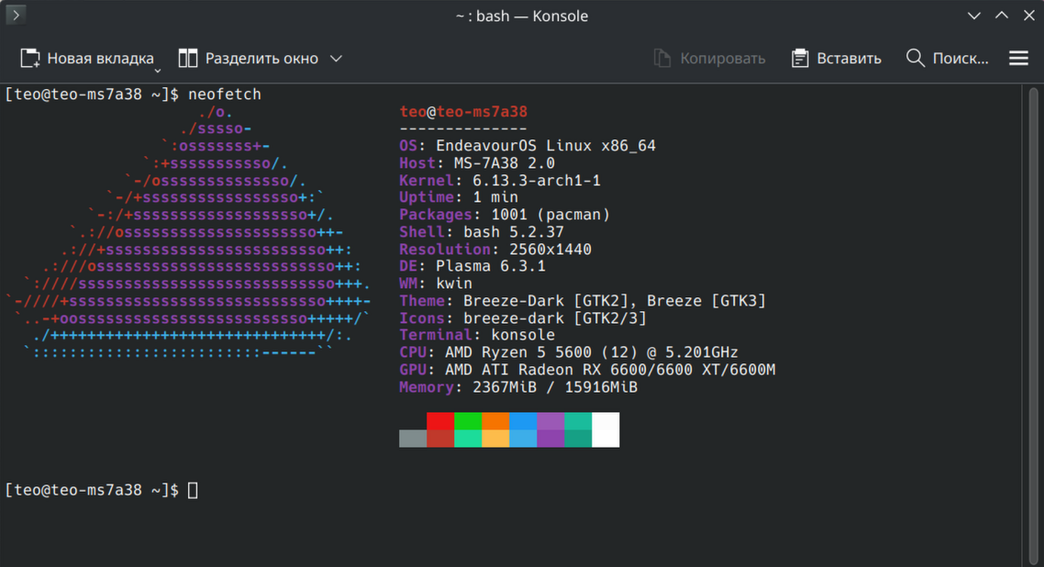
Task: Click the Packages value '1001 (pacman)'
Action: 550,215
